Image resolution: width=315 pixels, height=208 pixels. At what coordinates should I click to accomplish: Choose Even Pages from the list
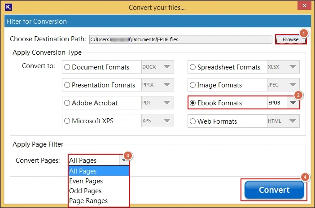coord(86,181)
